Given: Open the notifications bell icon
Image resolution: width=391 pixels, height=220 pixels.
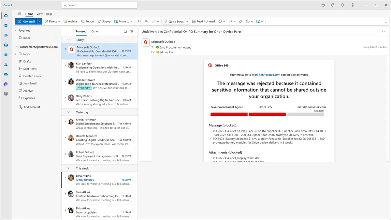Looking at the screenshot, I should pyautogui.click(x=333, y=5).
